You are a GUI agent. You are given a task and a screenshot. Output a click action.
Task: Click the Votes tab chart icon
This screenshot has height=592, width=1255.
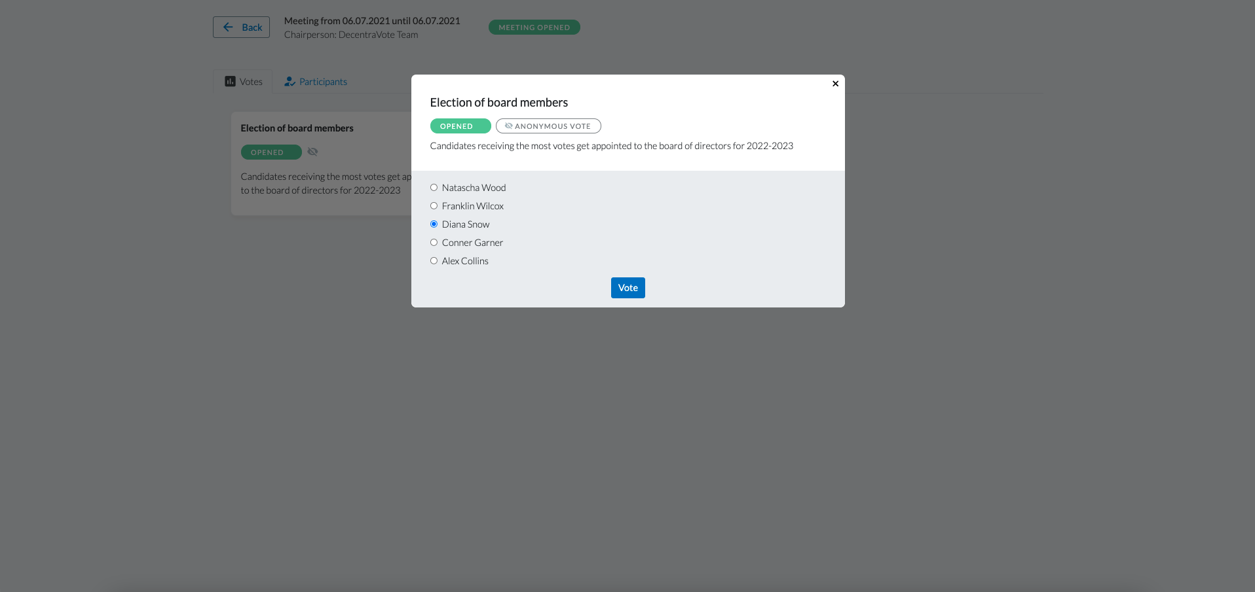coord(230,81)
